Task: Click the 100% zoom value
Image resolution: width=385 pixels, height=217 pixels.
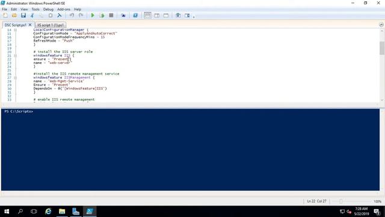Action: [x=377, y=201]
